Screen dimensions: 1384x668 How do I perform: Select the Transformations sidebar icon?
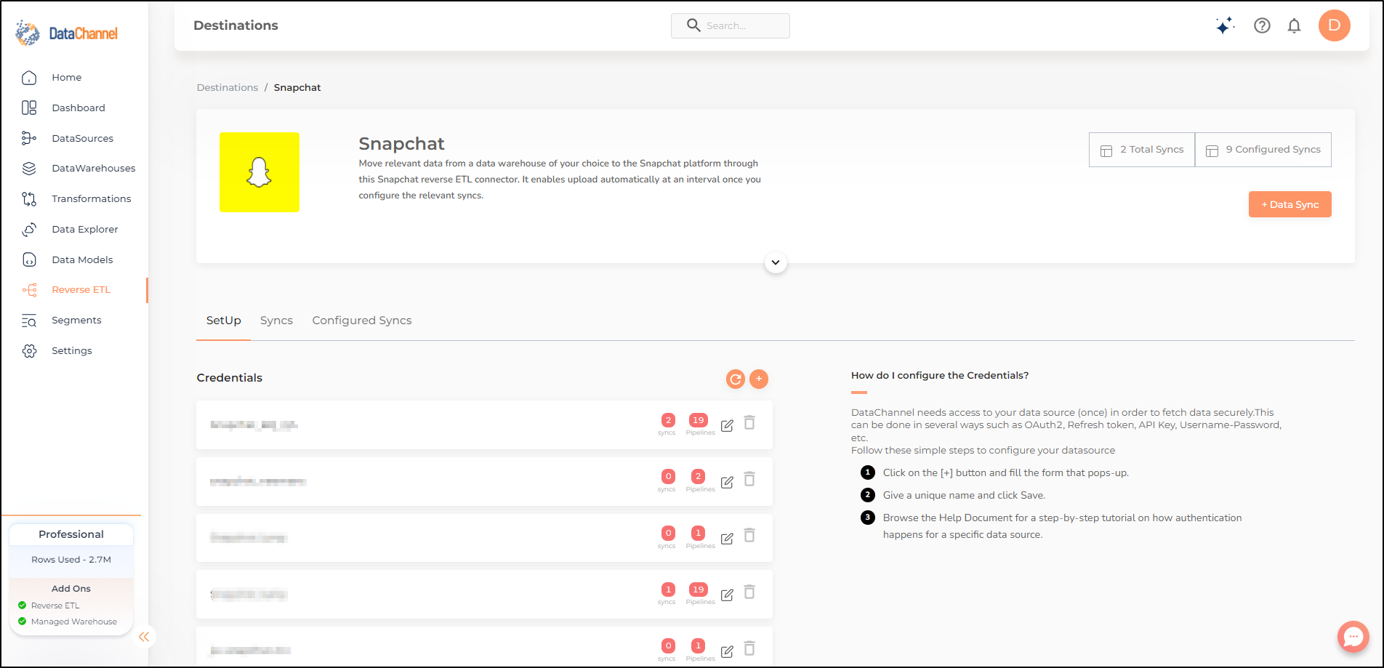[x=29, y=199]
